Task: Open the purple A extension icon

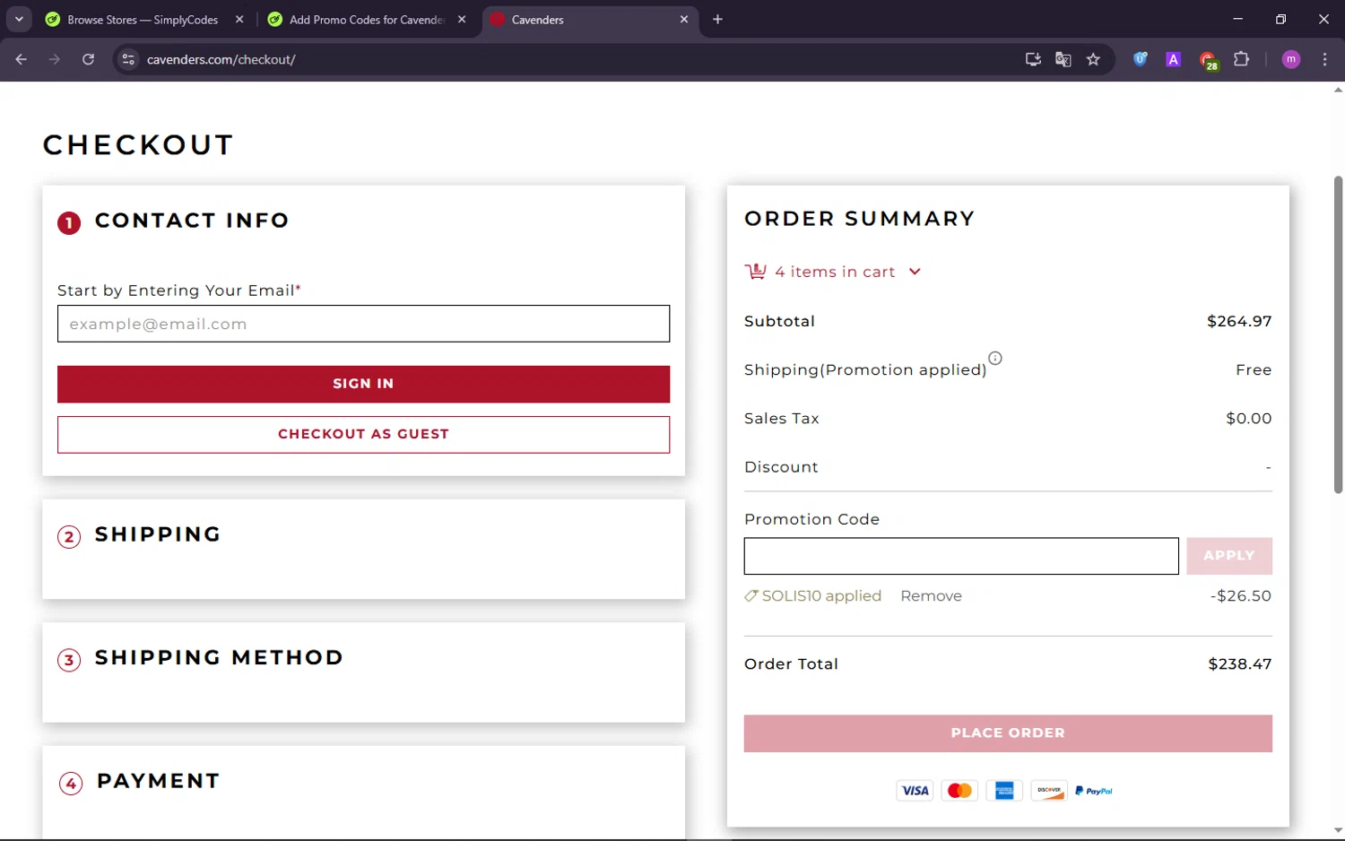Action: (1173, 59)
